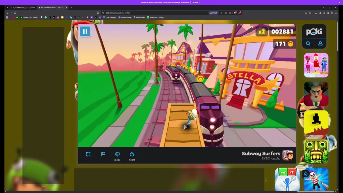Dislike the game with thumbs-down icon
343x193 pixels.
pyautogui.click(x=117, y=154)
